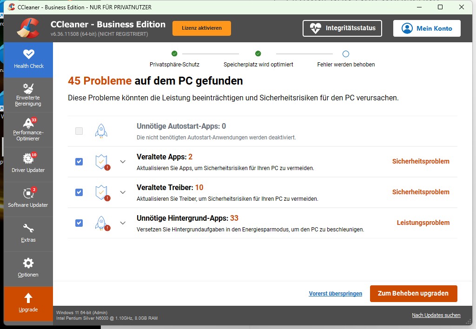476x329 pixels.
Task: Expand the Unnötige Hintergrund-Apps details chevron
Action: click(x=123, y=223)
